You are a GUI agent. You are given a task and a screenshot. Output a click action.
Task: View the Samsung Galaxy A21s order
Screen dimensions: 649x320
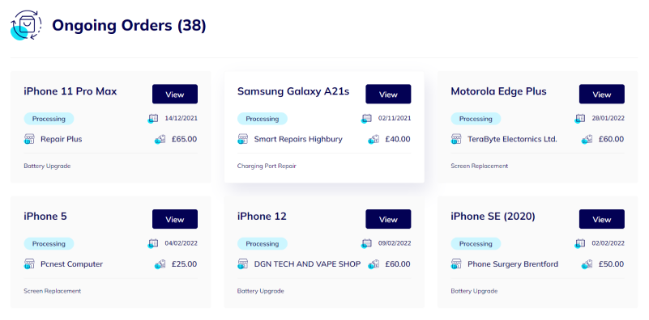388,95
